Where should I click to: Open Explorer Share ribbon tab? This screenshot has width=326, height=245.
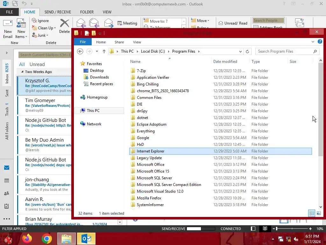tap(119, 42)
